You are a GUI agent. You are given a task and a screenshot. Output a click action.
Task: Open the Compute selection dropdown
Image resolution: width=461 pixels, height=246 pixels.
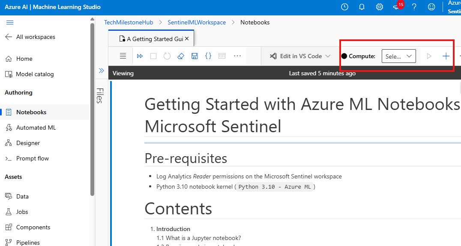pyautogui.click(x=399, y=56)
